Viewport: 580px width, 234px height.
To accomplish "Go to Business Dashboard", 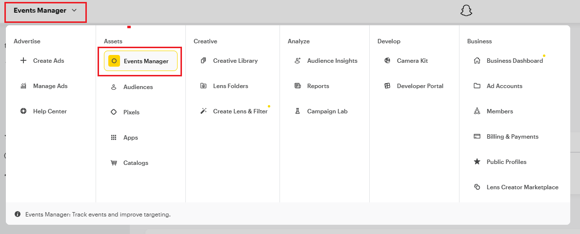I will (x=515, y=60).
